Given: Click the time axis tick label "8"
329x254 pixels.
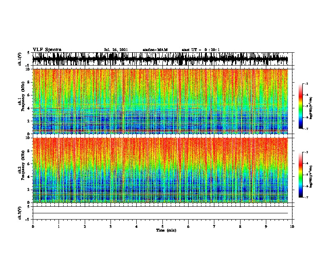Looking at the screenshot, I should click(x=240, y=226).
